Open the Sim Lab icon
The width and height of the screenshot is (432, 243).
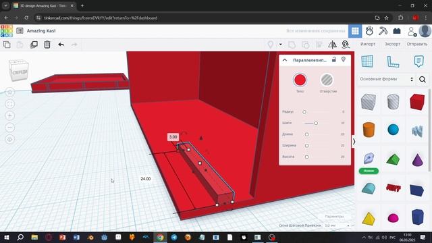[369, 31]
